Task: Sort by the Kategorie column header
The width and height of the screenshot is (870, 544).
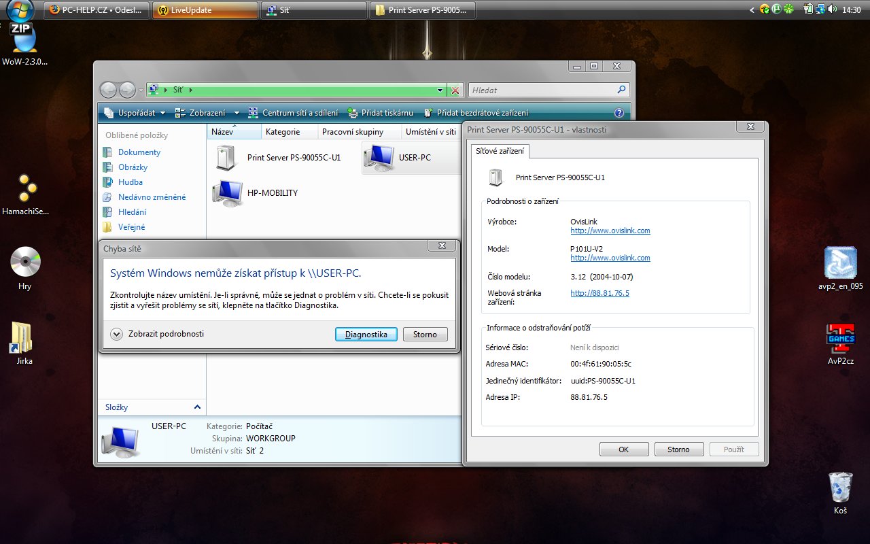Action: point(290,132)
